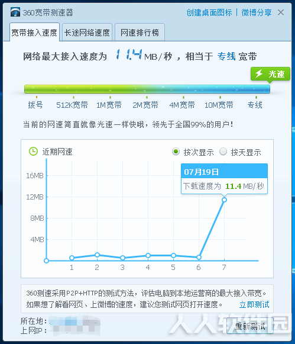Click the 近期网速 green clock icon
Screen dimensions: 295x344
click(x=33, y=152)
